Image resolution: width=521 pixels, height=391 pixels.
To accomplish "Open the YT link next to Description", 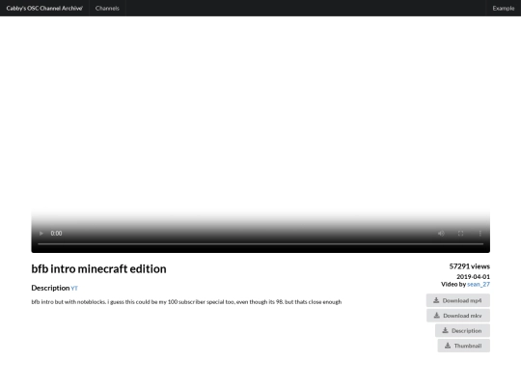I will (x=74, y=289).
